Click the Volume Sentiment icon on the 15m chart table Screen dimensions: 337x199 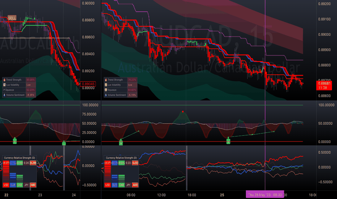(106, 95)
